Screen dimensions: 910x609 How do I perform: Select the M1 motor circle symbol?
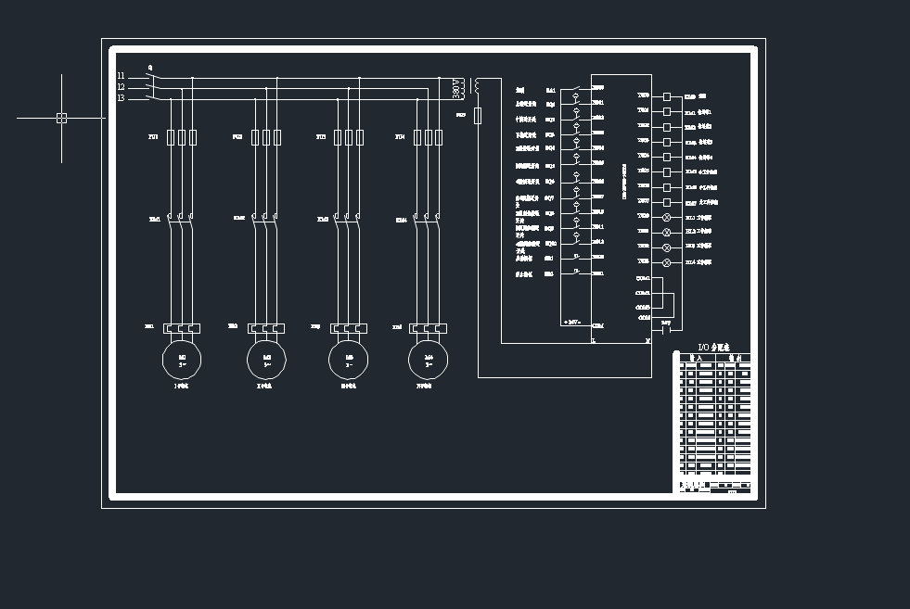click(182, 361)
